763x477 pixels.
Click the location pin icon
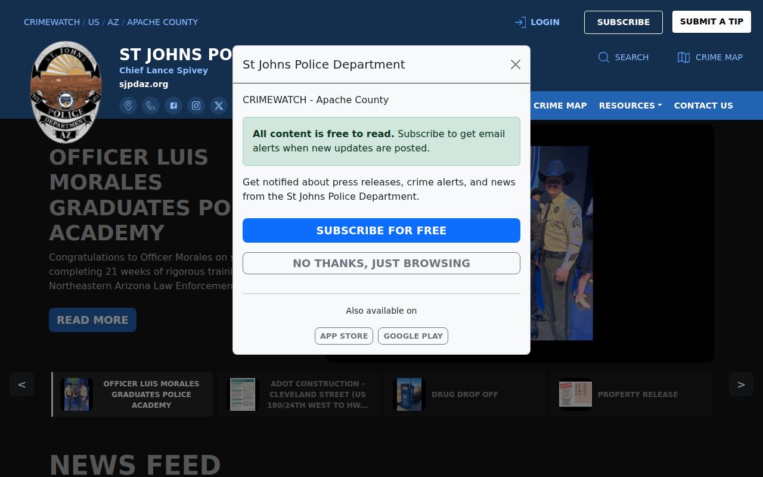(x=128, y=106)
